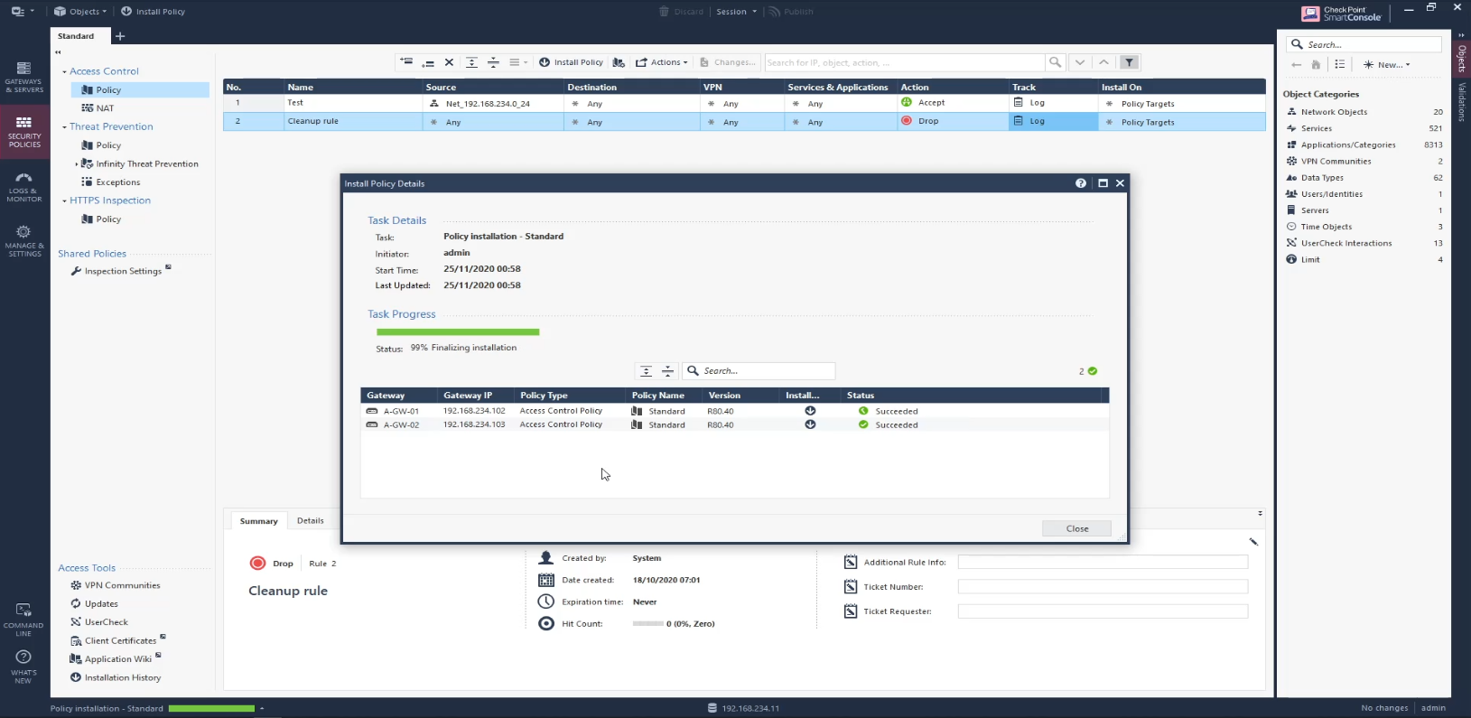
Task: Click the policy search magnifier icon
Action: 1055,62
